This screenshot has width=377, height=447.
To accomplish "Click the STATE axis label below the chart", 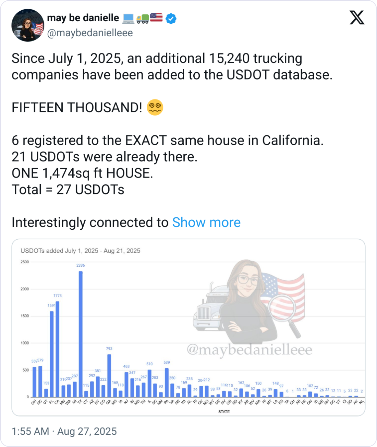I will coord(224,411).
